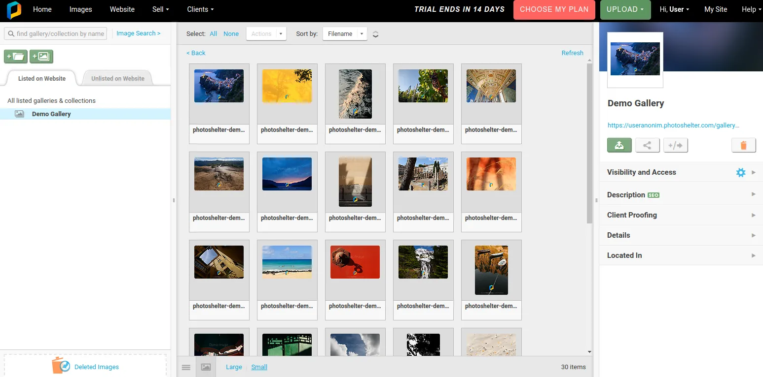Open the Sell menu dropdown
Image resolution: width=763 pixels, height=377 pixels.
161,9
